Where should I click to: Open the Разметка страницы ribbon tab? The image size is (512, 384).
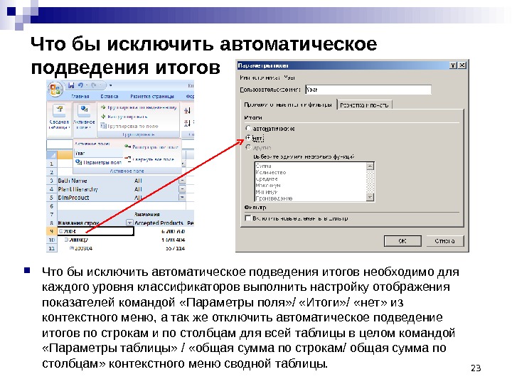[152, 96]
